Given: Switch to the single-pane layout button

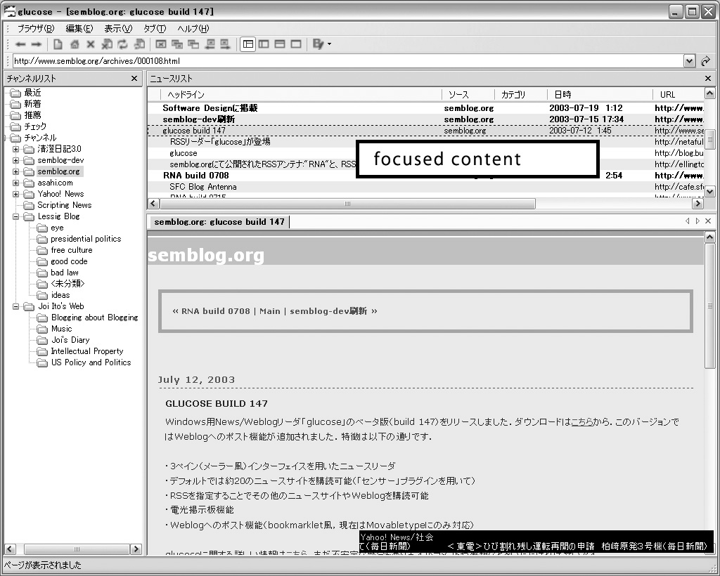Looking at the screenshot, I should 296,44.
